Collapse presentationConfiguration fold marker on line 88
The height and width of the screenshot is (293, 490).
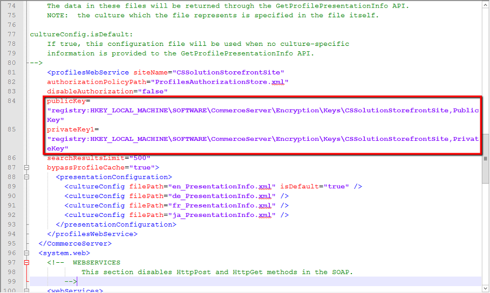click(x=26, y=177)
